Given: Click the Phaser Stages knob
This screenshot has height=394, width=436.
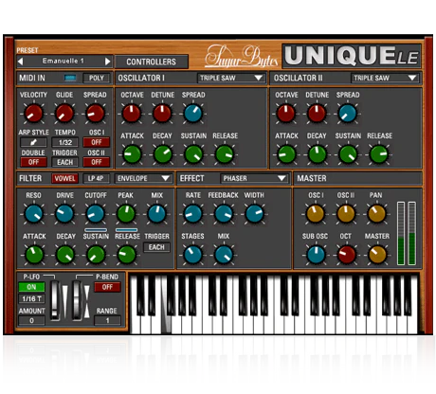Looking at the screenshot, I should 193,255.
